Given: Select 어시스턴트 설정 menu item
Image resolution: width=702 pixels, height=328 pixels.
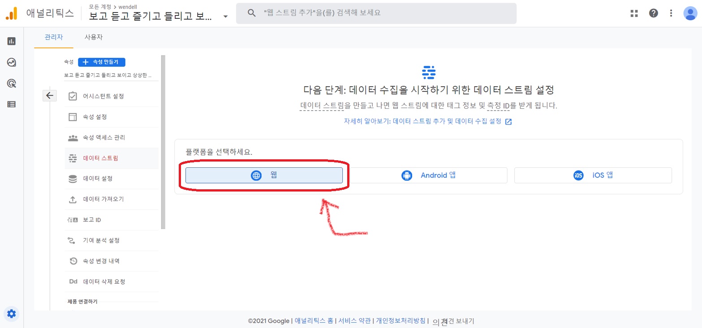Looking at the screenshot, I should (112, 96).
